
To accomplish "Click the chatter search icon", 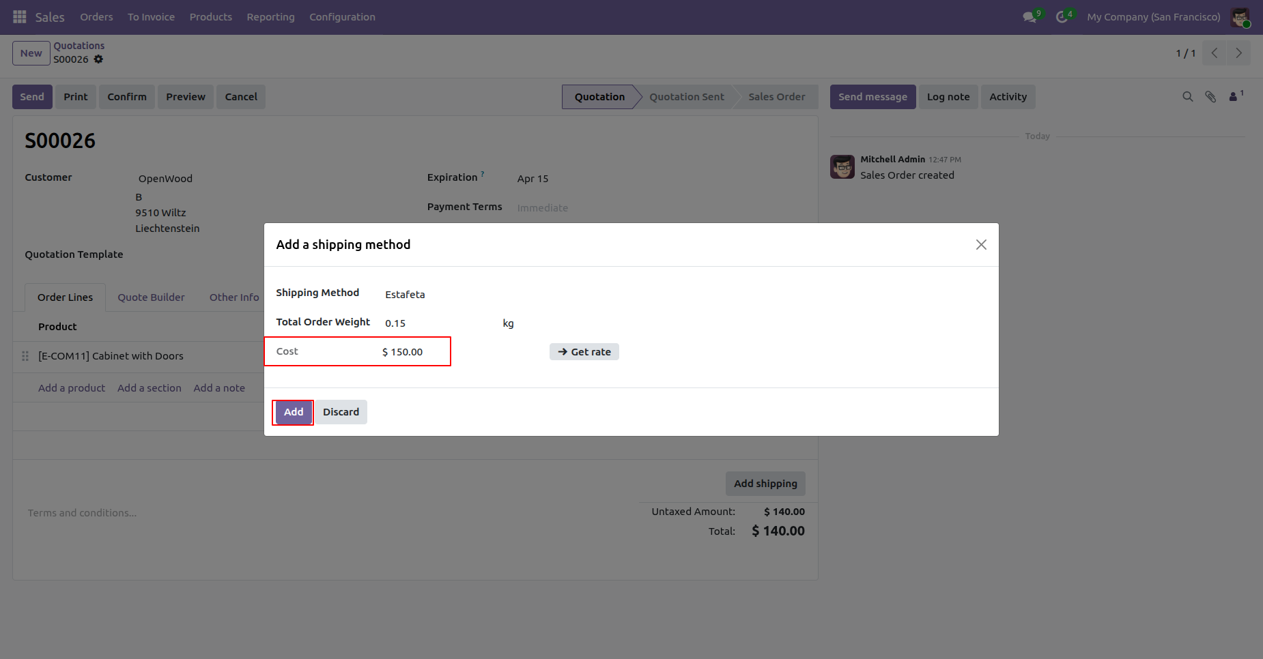I will tap(1188, 97).
